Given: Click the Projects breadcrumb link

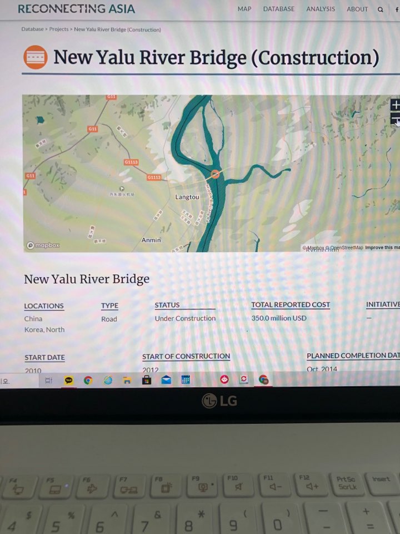Looking at the screenshot, I should tap(59, 29).
